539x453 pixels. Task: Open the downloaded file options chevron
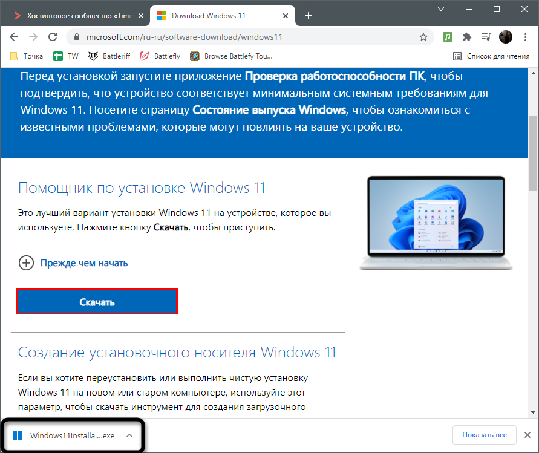coord(129,435)
